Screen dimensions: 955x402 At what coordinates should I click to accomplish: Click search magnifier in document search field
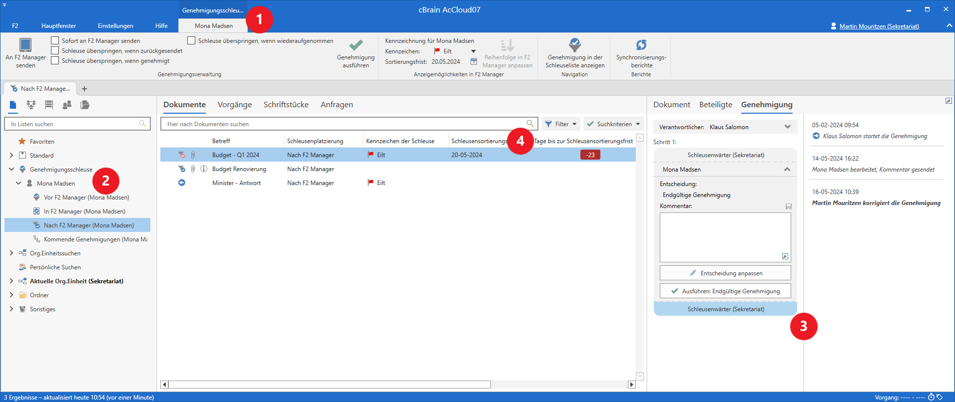(530, 124)
